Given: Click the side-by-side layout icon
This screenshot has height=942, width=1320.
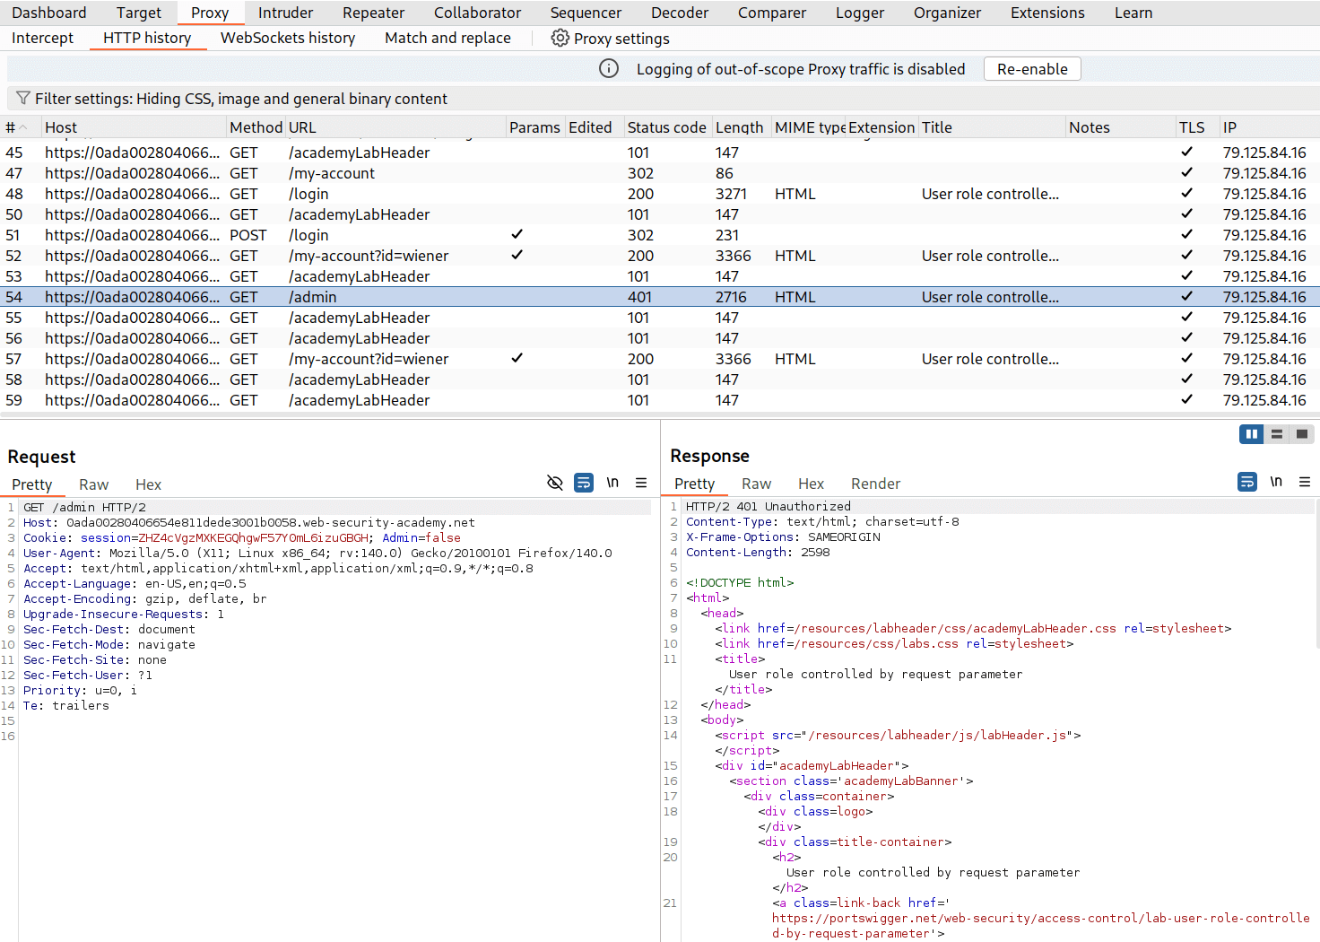Looking at the screenshot, I should (1252, 434).
